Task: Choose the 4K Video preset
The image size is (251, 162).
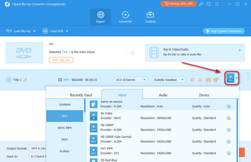Action: click(161, 116)
